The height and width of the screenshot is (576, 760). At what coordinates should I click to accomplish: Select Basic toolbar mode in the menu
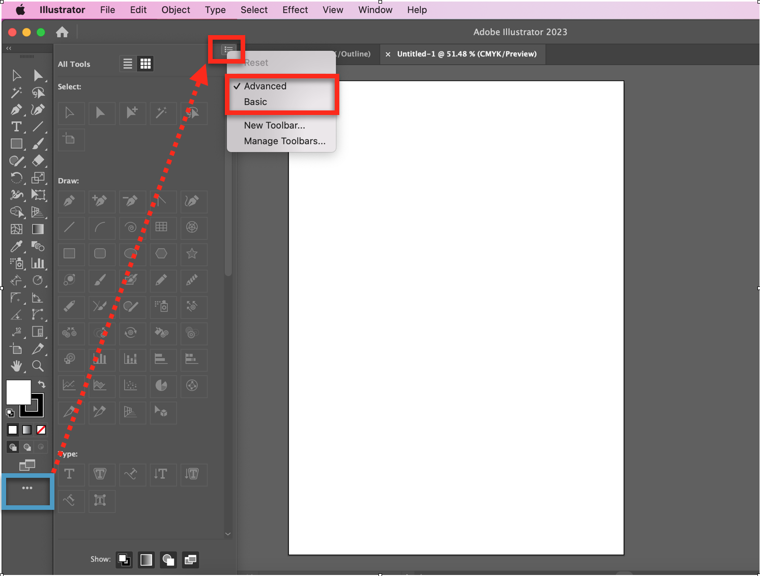point(255,101)
